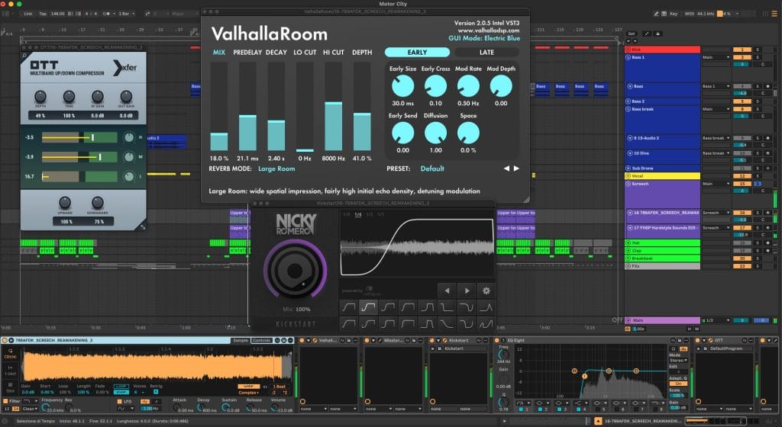Select the Vocal track header

tap(662, 176)
